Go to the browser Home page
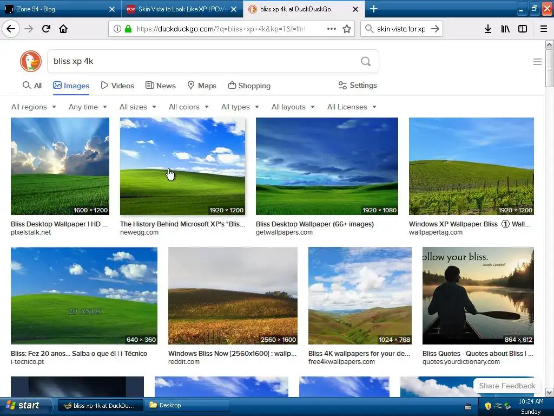This screenshot has width=554, height=416. tap(63, 29)
